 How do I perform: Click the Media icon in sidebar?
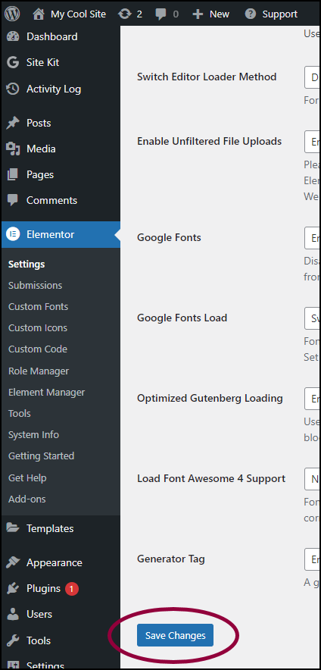[13, 149]
